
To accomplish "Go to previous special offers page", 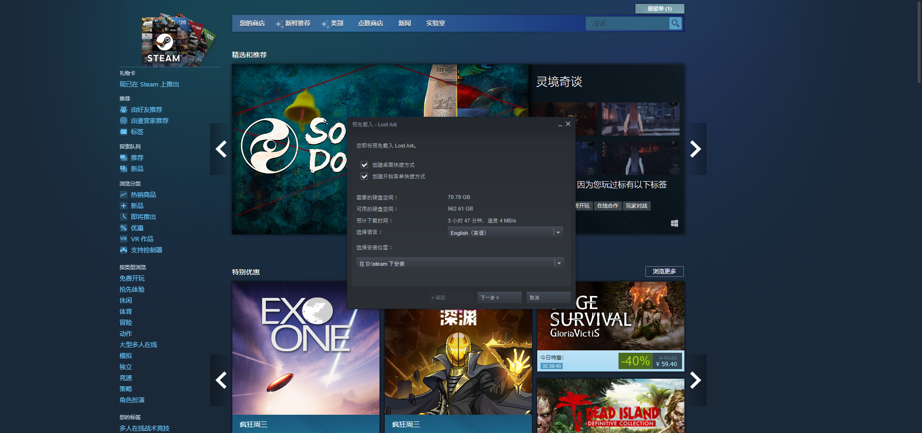I will 221,380.
